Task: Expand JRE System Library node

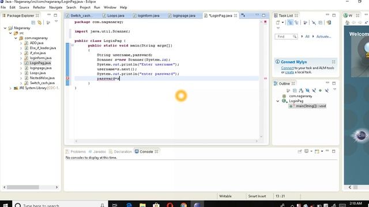Action: [10, 88]
